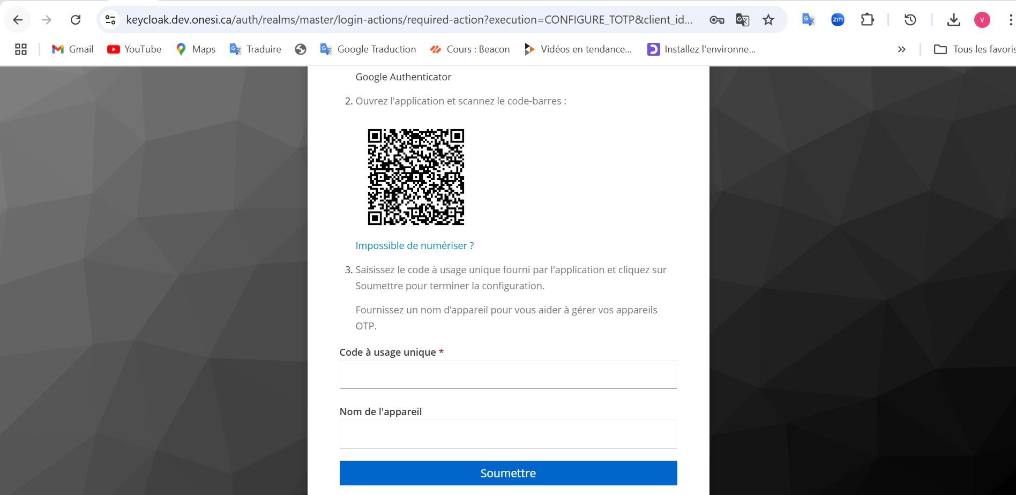Click the Impossible de numériser link
1016x495 pixels.
(414, 245)
